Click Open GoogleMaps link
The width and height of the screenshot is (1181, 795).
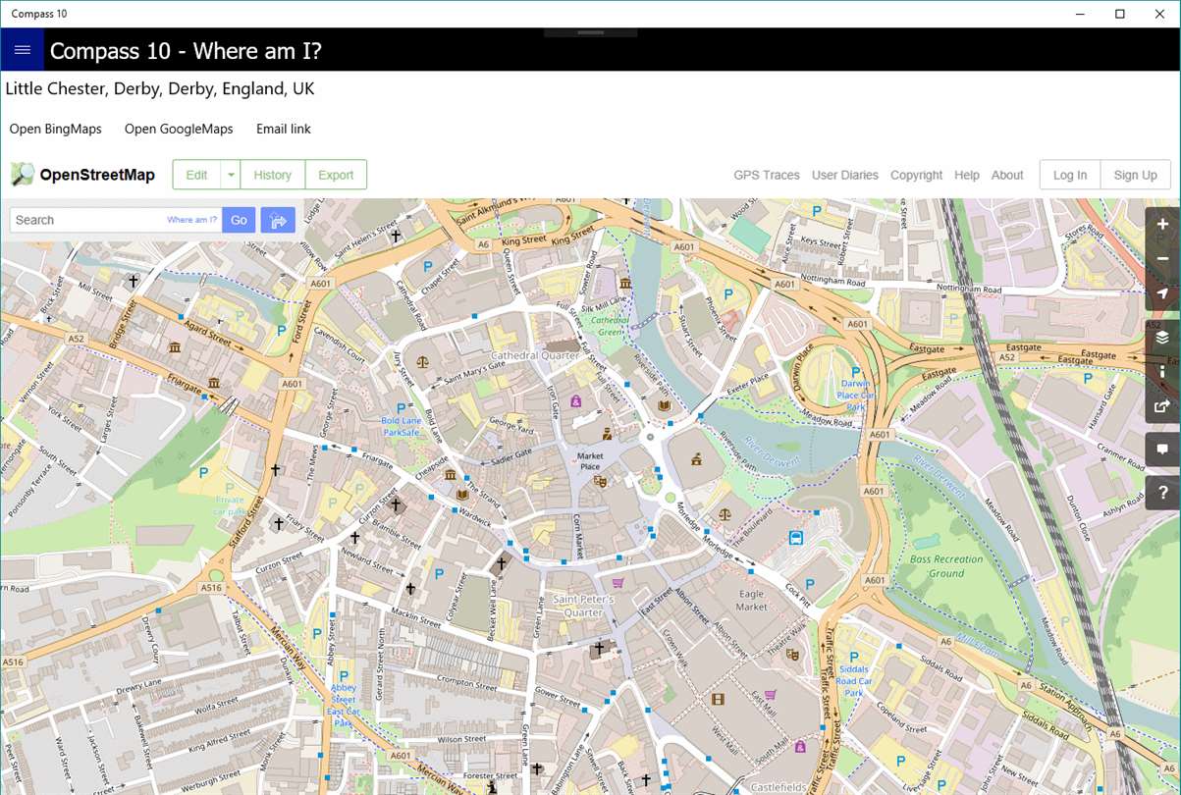pos(179,129)
